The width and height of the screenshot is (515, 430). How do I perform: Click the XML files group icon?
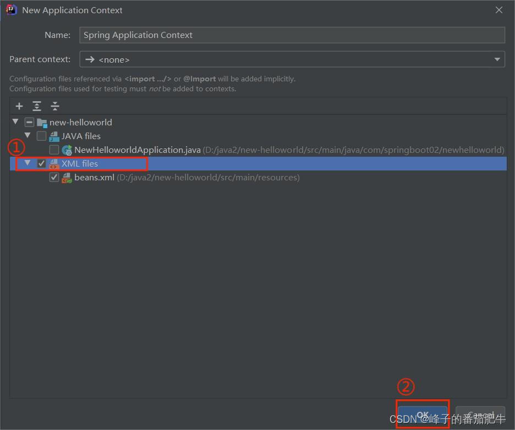click(x=54, y=163)
